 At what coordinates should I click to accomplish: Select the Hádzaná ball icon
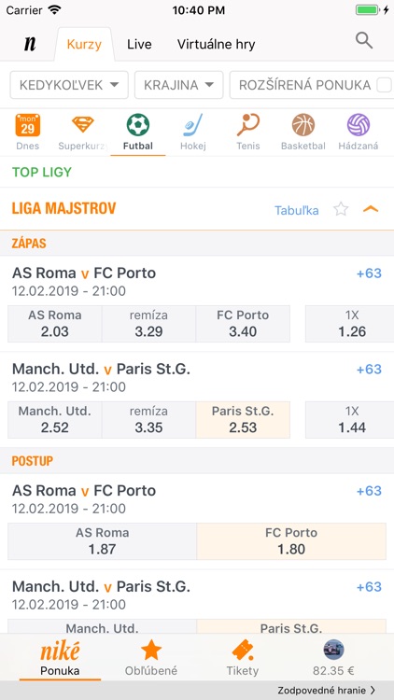point(359,125)
